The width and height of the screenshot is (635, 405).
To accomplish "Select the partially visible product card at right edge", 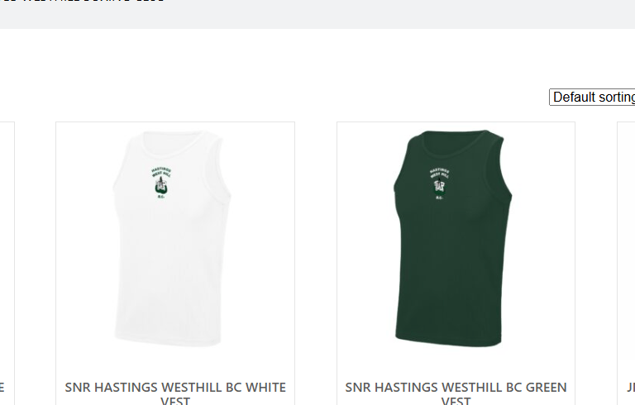I will click(x=626, y=263).
